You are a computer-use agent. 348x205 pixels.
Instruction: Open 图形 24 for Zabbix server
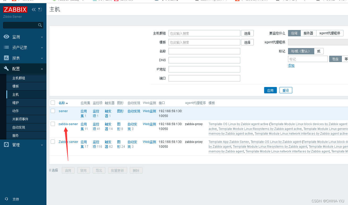coord(121,144)
